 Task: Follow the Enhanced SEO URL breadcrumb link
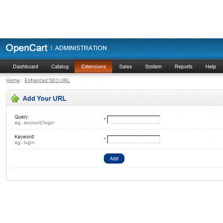coord(47,80)
